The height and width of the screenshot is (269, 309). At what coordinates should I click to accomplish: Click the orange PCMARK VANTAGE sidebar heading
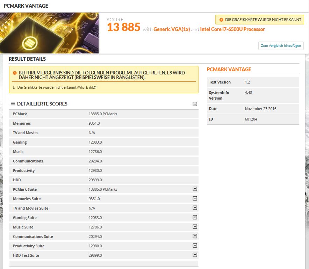coord(229,70)
